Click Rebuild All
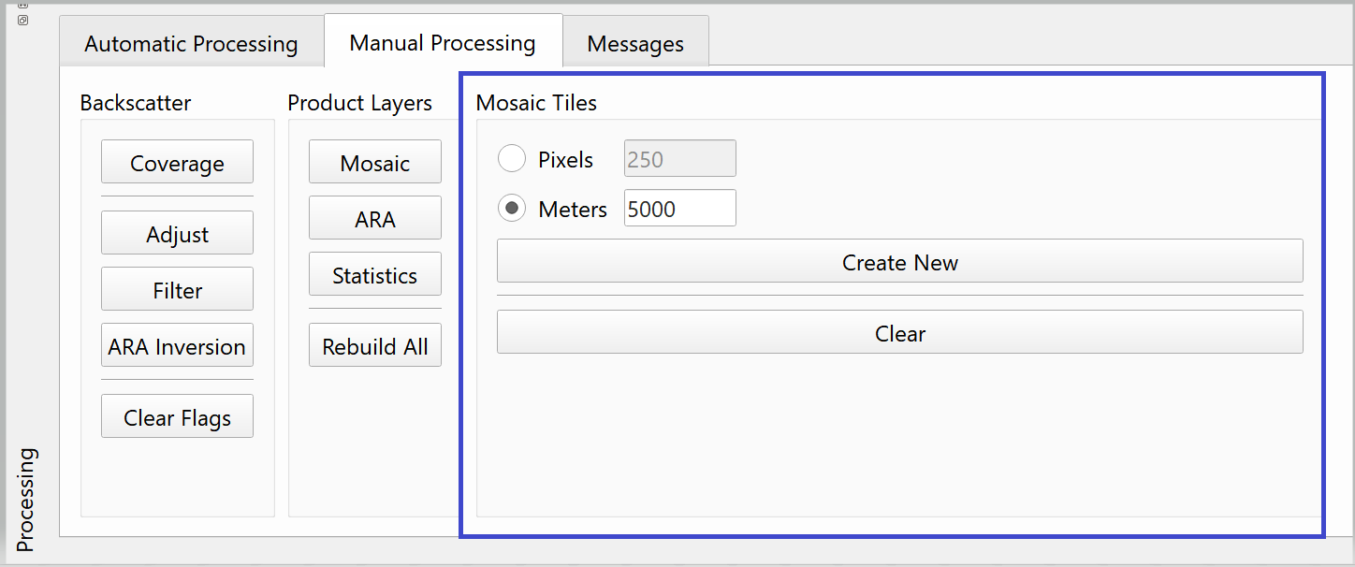Image resolution: width=1355 pixels, height=567 pixels. pos(374,346)
